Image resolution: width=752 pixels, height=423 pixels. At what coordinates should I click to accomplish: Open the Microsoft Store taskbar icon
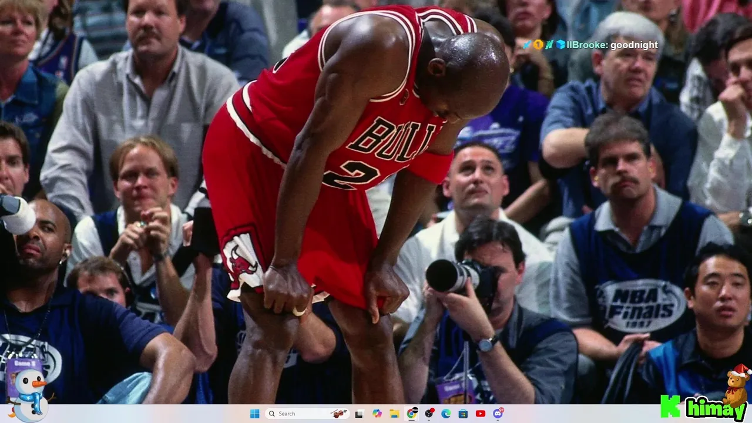tap(463, 414)
